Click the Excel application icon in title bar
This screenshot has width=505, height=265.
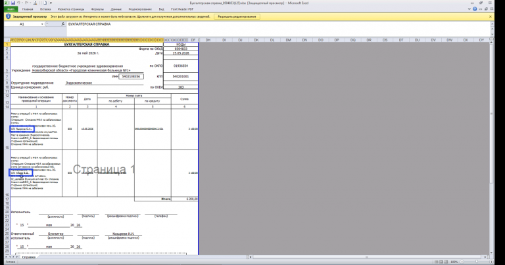click(x=6, y=3)
